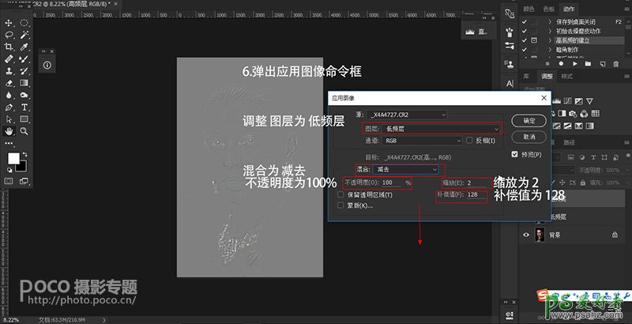
Task: Open the Source (源) file dropdown
Action: 407,115
